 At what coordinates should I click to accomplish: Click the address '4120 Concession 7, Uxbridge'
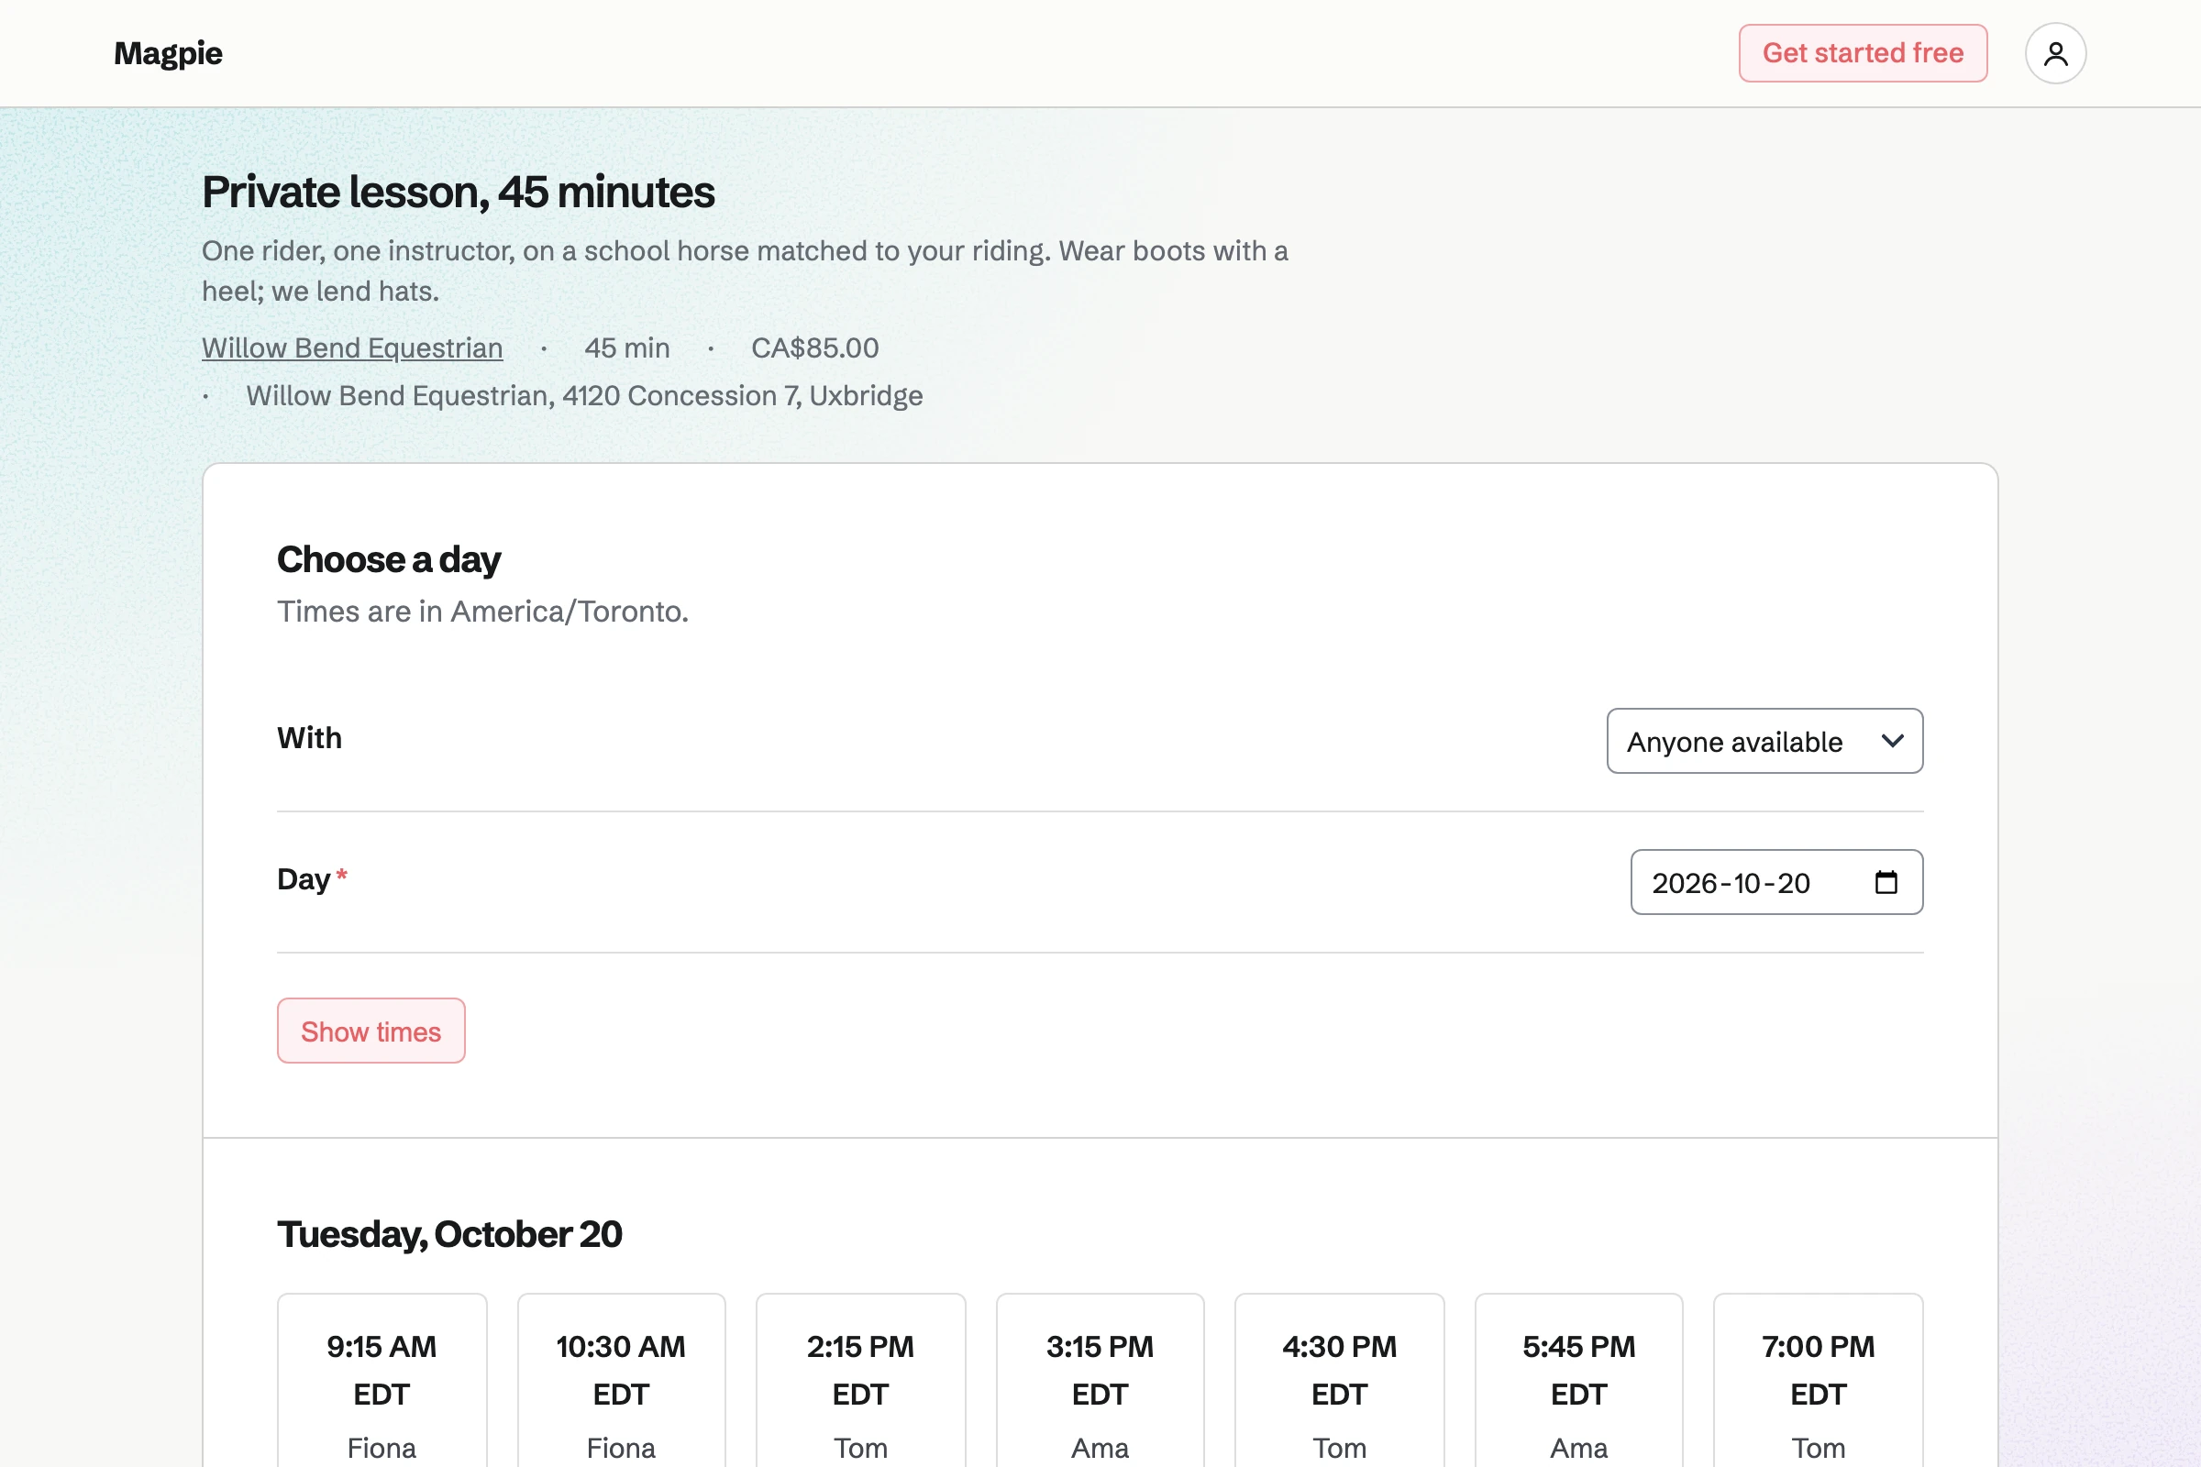coord(743,396)
